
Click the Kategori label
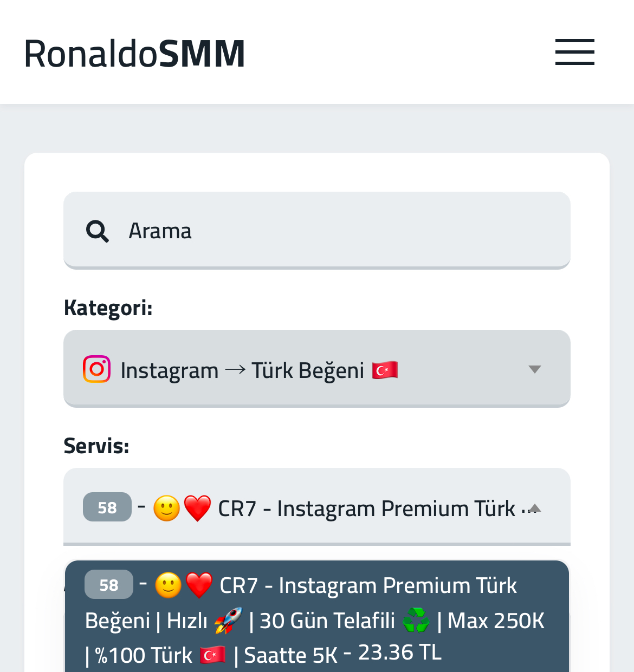click(108, 308)
